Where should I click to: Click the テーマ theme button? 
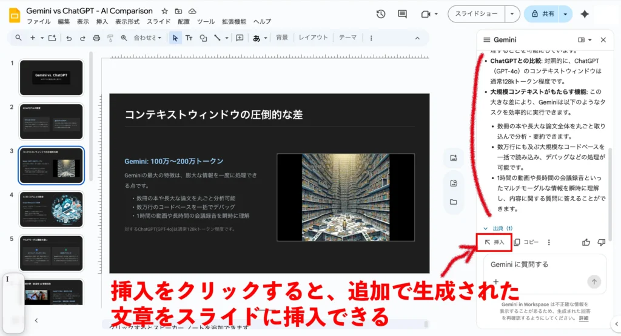pyautogui.click(x=347, y=38)
